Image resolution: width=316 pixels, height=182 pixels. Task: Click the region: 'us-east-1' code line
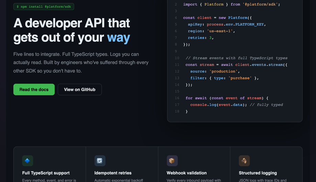(211, 31)
